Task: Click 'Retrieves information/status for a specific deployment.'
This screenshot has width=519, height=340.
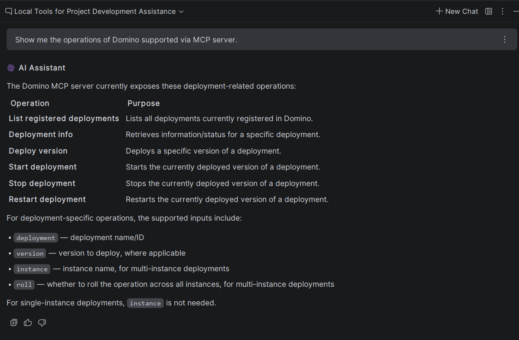Action: 223,135
